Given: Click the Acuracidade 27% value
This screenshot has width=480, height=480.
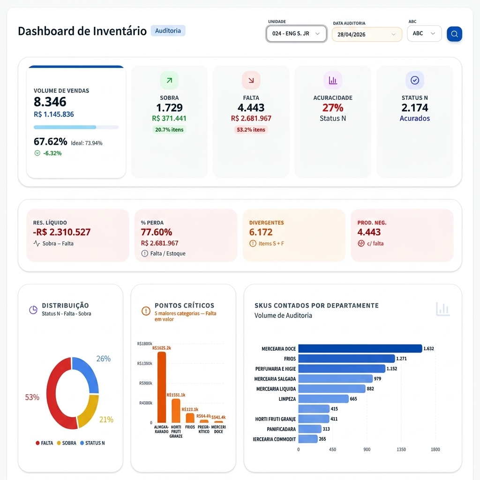Looking at the screenshot, I should [x=333, y=108].
